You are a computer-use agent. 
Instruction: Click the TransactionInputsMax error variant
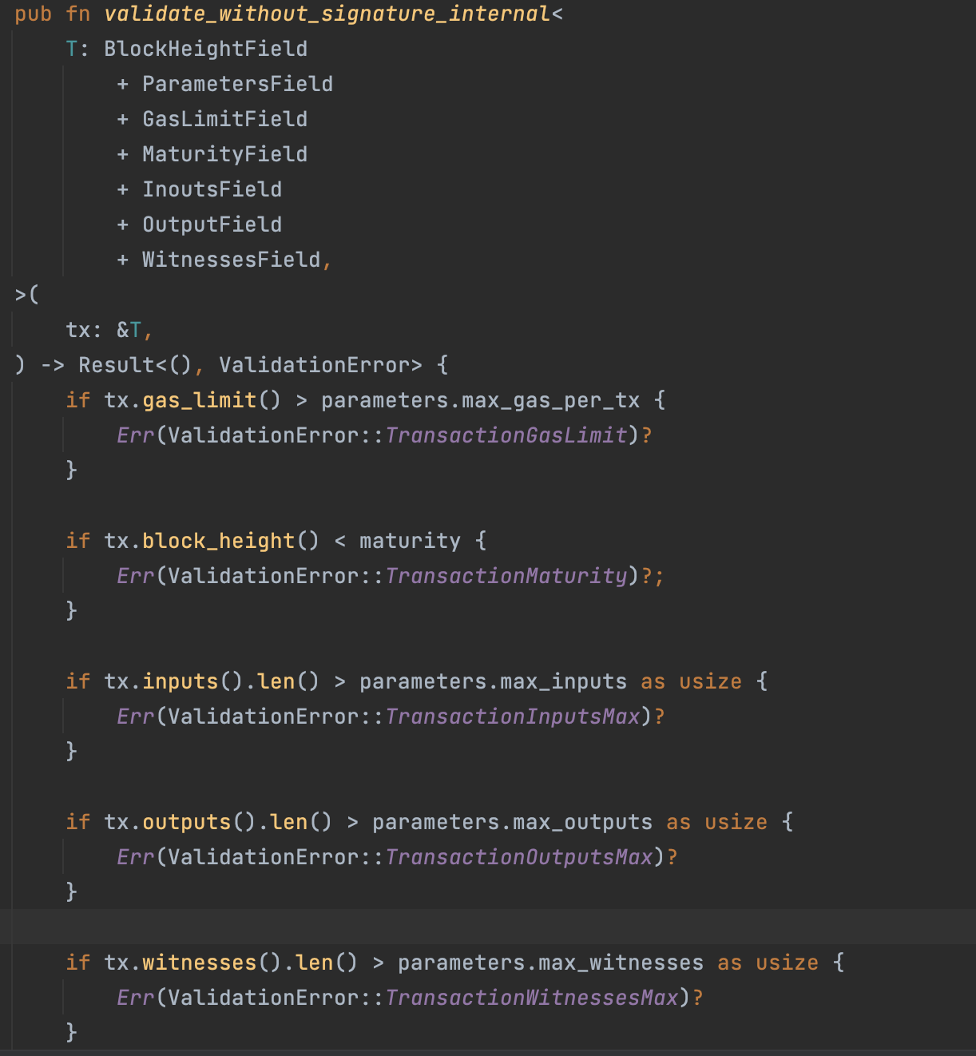pyautogui.click(x=513, y=717)
